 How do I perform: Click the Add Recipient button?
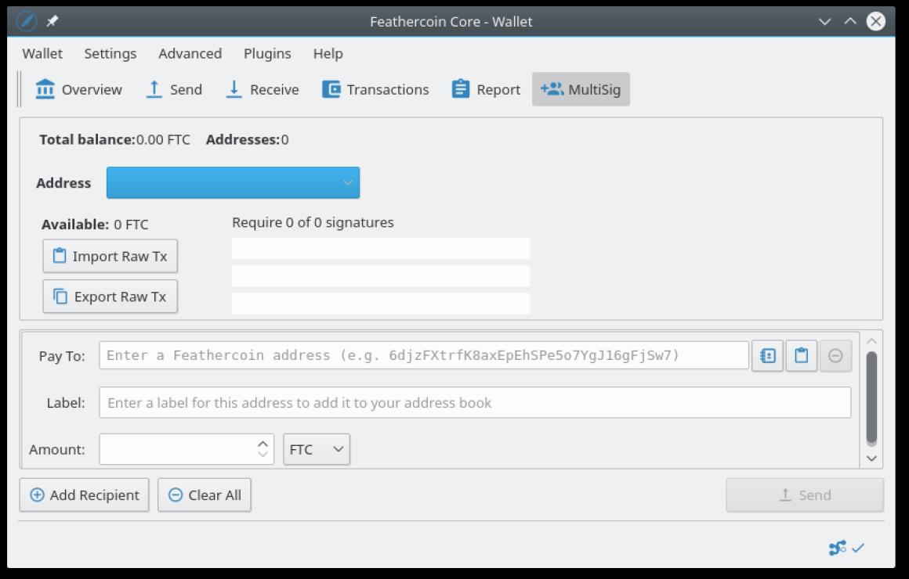pyautogui.click(x=84, y=495)
